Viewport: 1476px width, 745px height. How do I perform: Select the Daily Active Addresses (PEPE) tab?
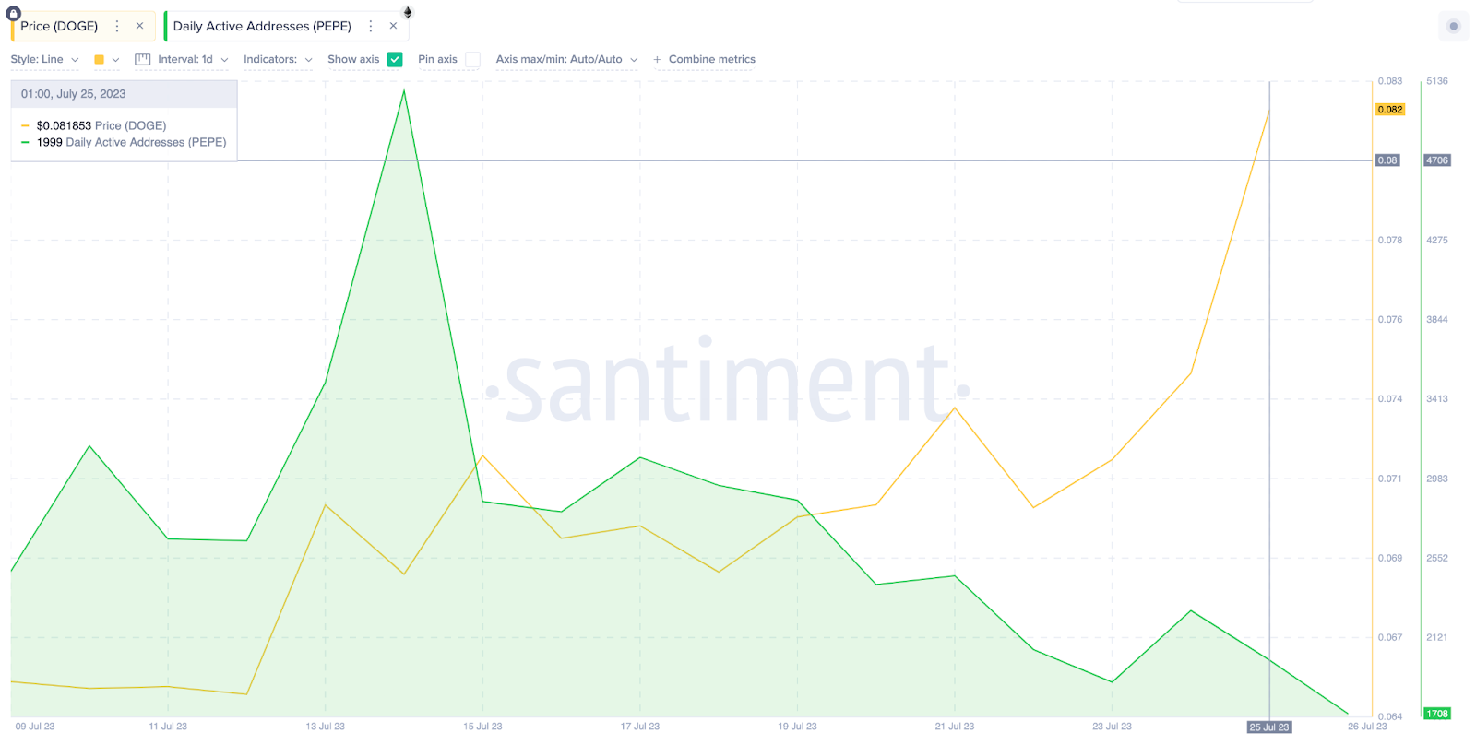(x=262, y=26)
